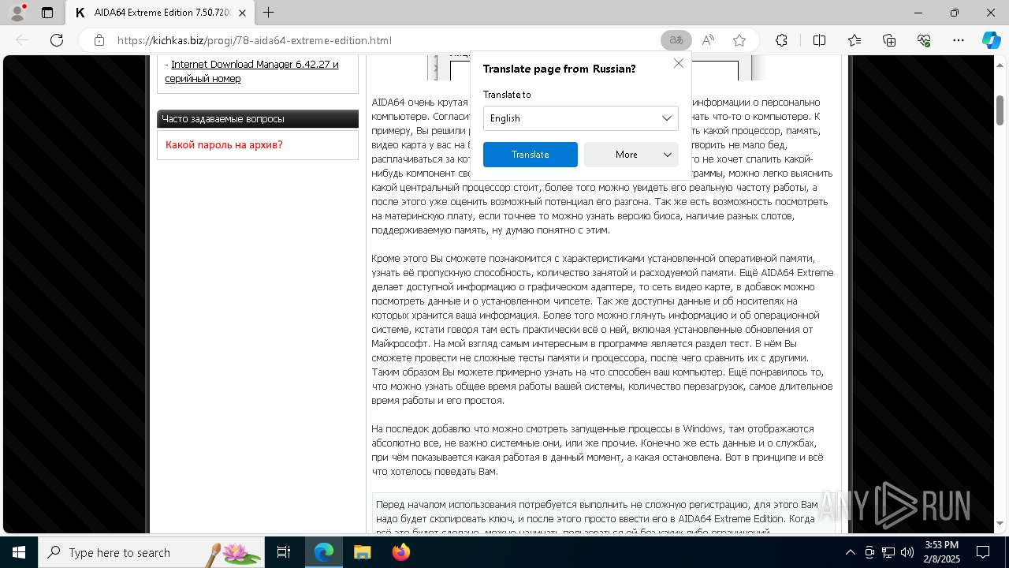Open the Favorites list icon
1009x568 pixels.
point(854,40)
